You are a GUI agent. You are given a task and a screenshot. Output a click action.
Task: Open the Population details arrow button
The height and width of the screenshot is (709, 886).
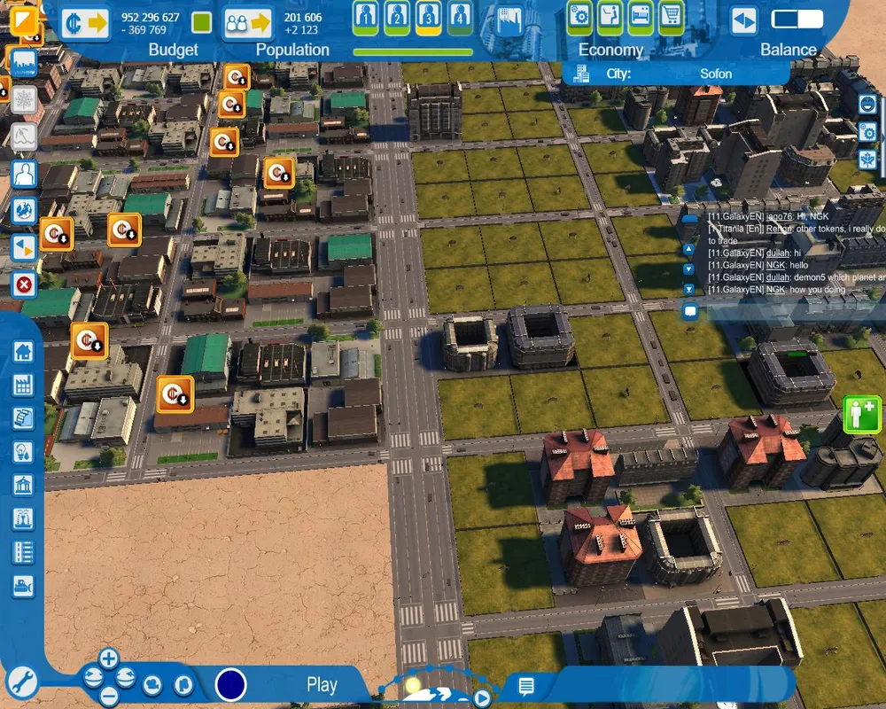click(247, 24)
